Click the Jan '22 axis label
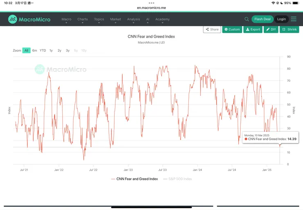This screenshot has width=303, height=210. tap(59, 170)
